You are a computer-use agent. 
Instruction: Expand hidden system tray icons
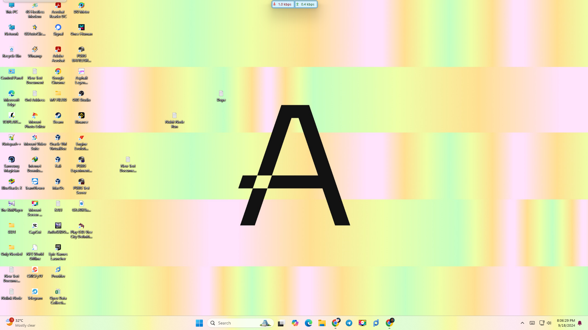tap(522, 323)
